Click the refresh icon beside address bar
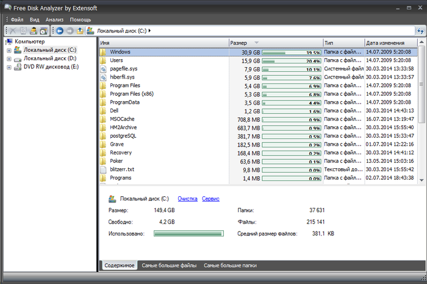 (420, 31)
